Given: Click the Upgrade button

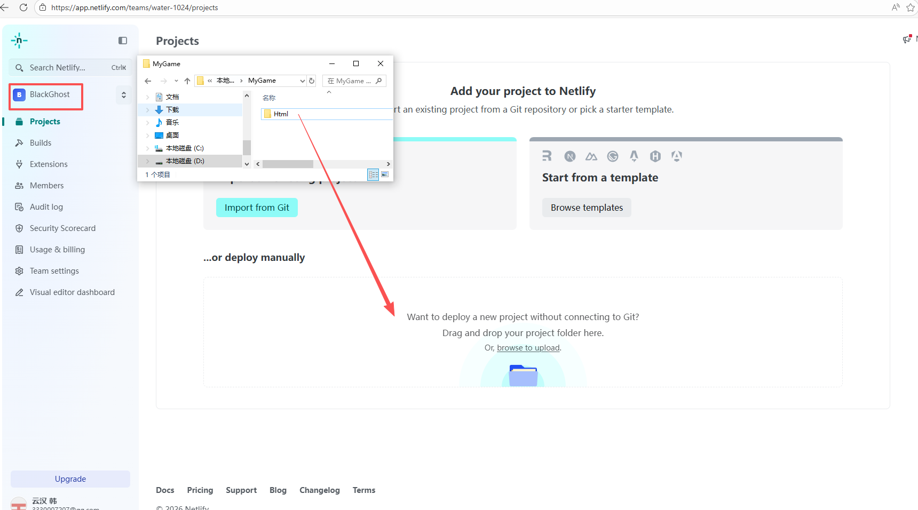Looking at the screenshot, I should coord(70,479).
